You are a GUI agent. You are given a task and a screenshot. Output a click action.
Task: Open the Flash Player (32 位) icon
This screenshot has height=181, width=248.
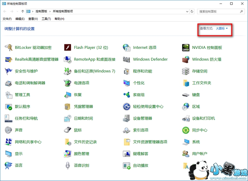(x=68, y=48)
